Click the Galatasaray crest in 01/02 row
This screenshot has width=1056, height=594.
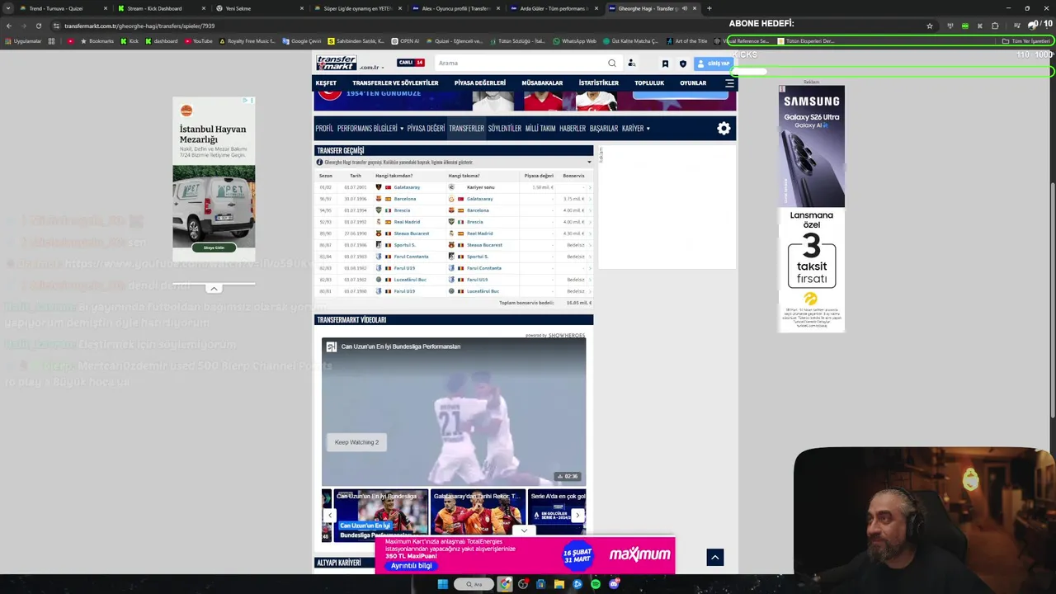(379, 187)
